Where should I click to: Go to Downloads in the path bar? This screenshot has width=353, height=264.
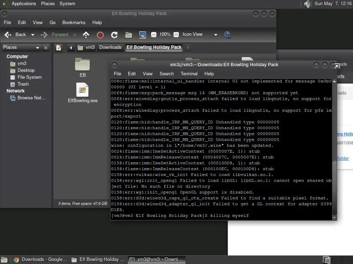pyautogui.click(x=110, y=47)
